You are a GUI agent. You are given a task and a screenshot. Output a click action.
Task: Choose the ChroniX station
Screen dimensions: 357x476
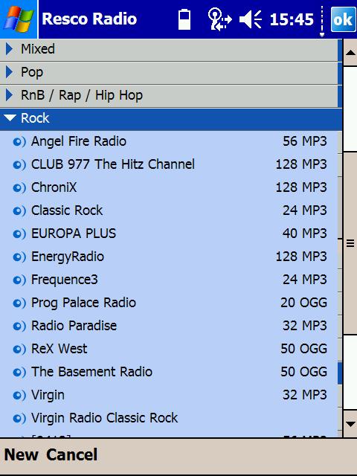54,187
